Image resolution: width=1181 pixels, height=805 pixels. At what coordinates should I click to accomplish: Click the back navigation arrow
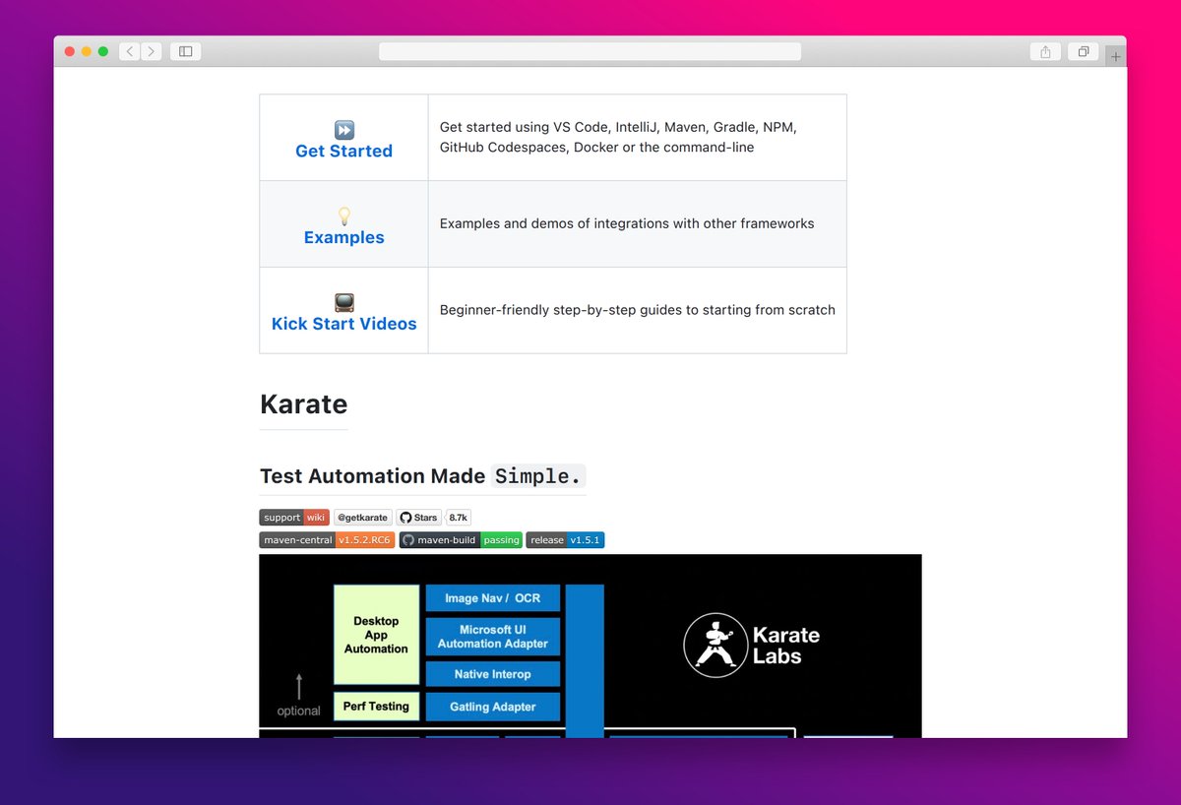pos(129,51)
